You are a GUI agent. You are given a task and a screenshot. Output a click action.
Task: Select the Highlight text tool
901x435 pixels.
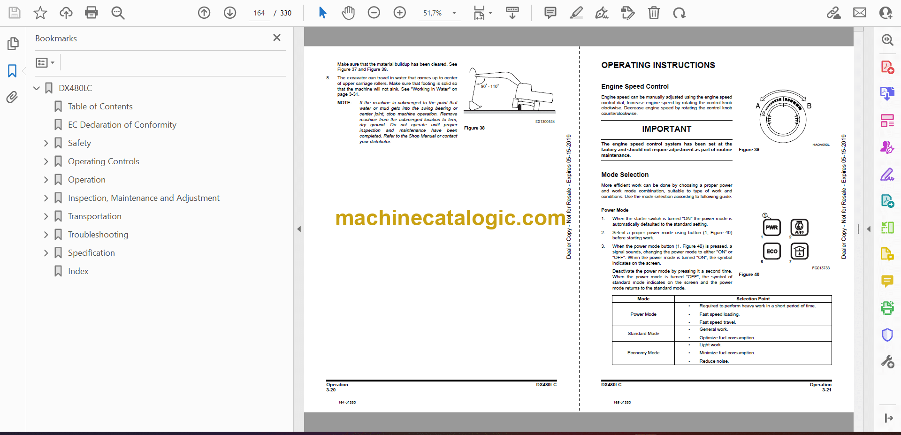pyautogui.click(x=576, y=13)
